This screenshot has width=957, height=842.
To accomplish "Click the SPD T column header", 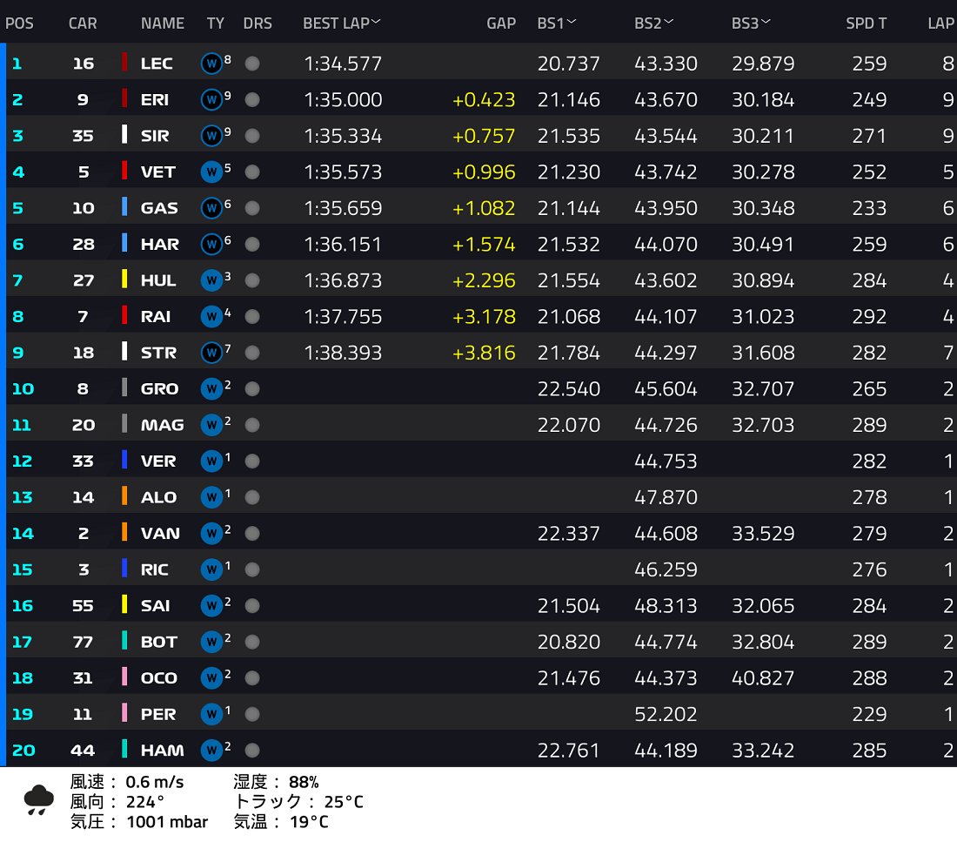I will [x=866, y=24].
